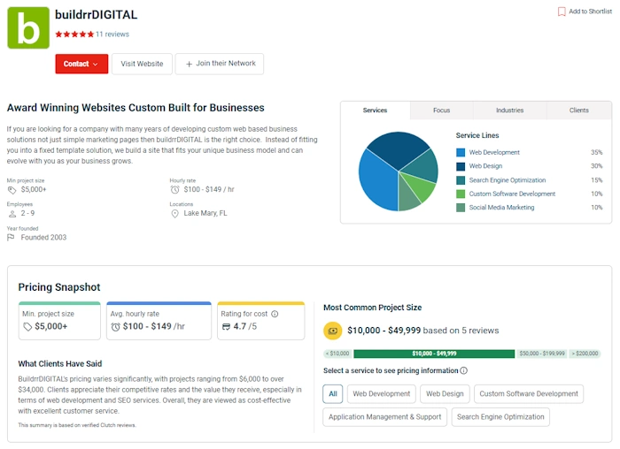Click Join their Network button
The image size is (620, 449).
tap(220, 64)
